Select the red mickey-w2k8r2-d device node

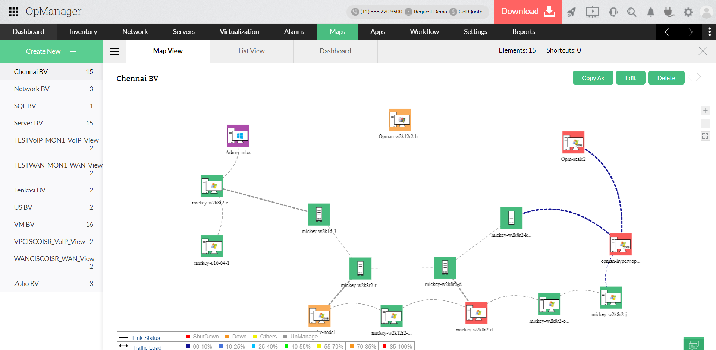click(x=476, y=313)
